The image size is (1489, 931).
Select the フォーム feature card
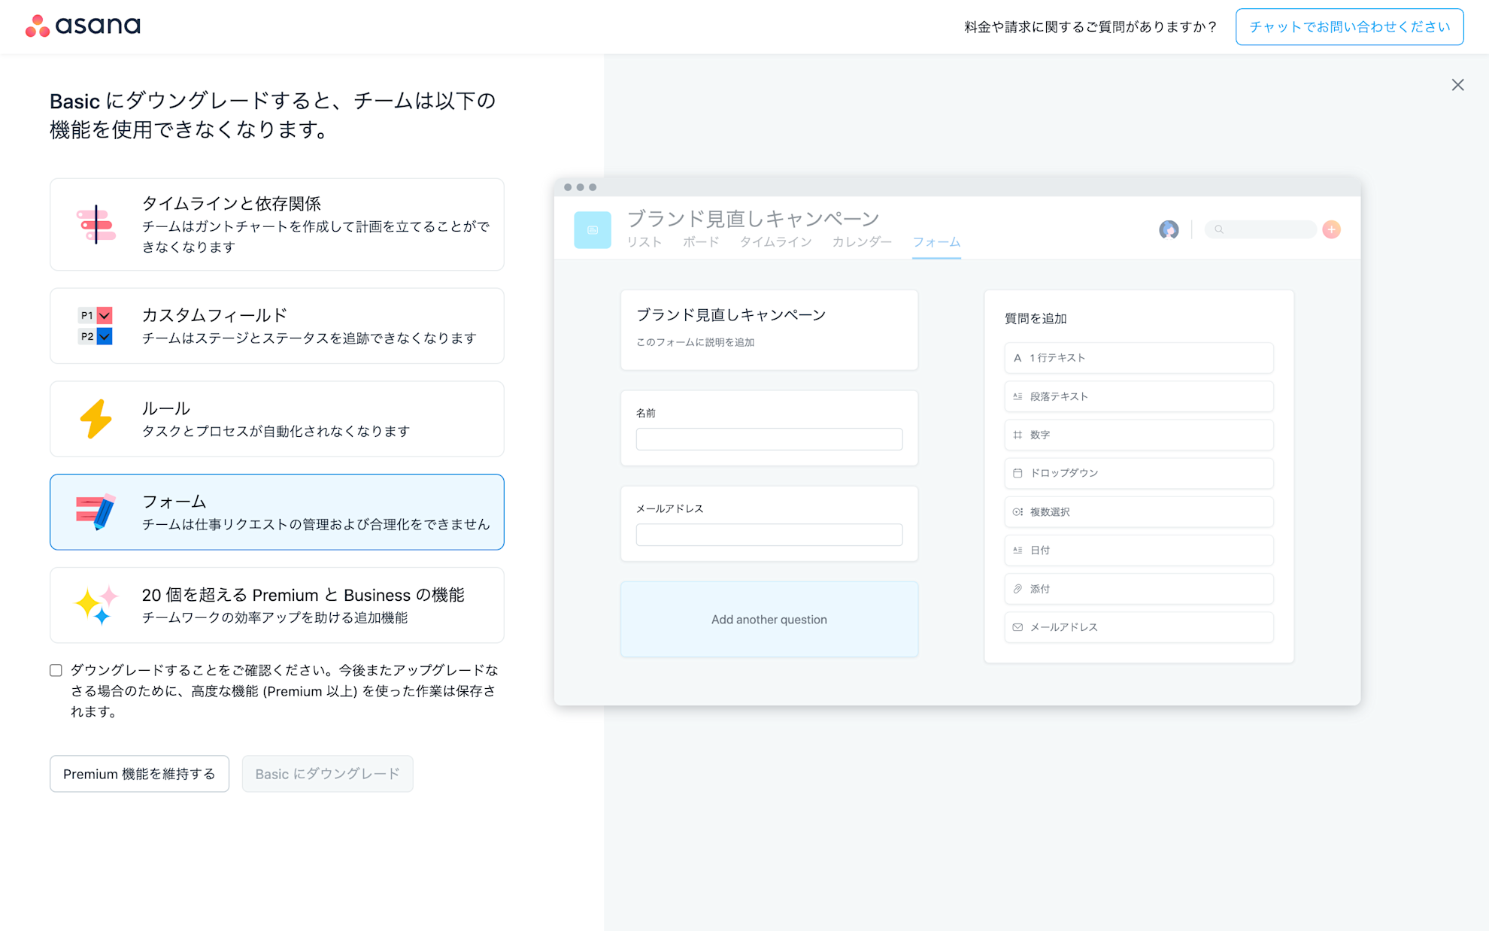277,512
